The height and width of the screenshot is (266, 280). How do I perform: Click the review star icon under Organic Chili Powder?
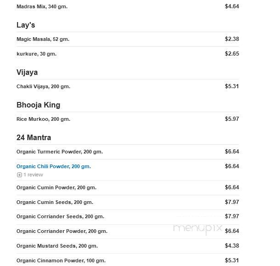[19, 175]
